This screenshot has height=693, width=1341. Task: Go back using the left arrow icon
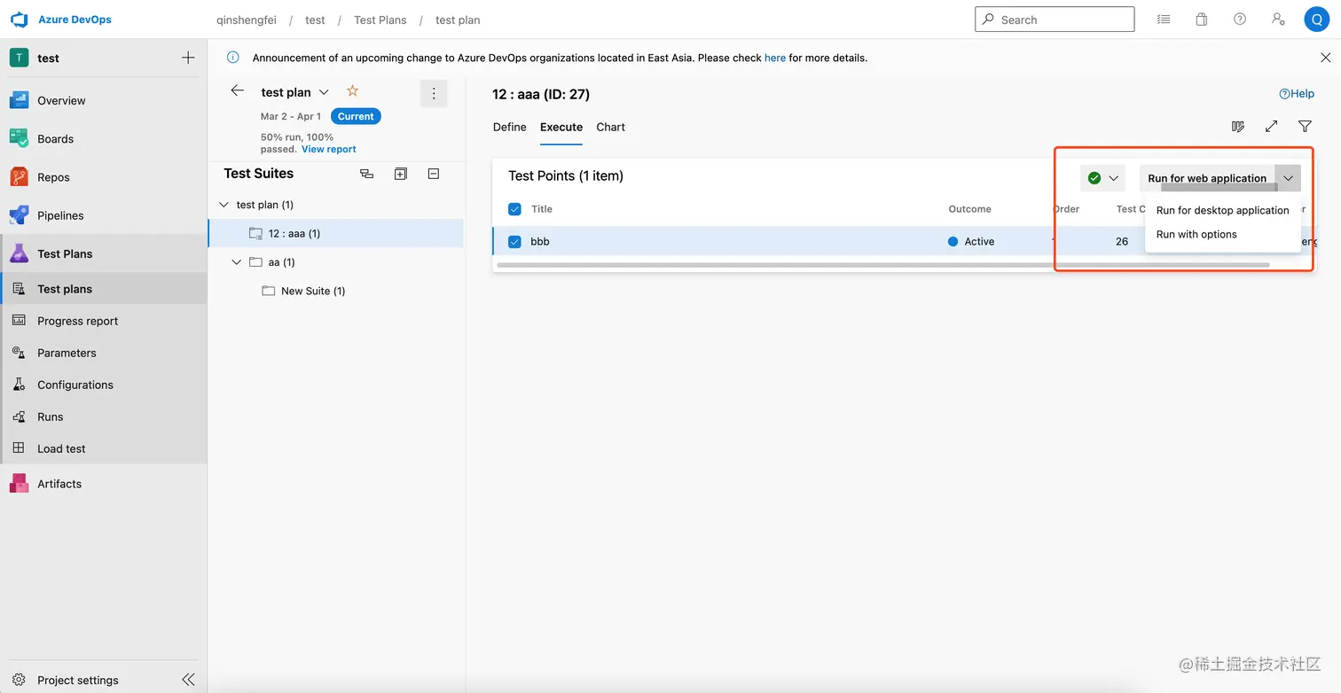[237, 91]
